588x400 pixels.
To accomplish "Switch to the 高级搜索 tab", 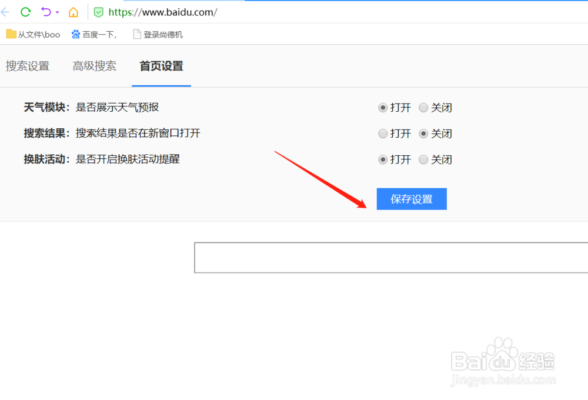I will click(94, 66).
